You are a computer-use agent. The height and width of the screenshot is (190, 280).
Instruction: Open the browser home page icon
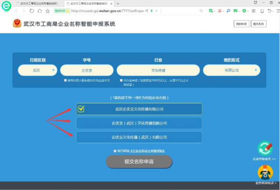coord(40,11)
